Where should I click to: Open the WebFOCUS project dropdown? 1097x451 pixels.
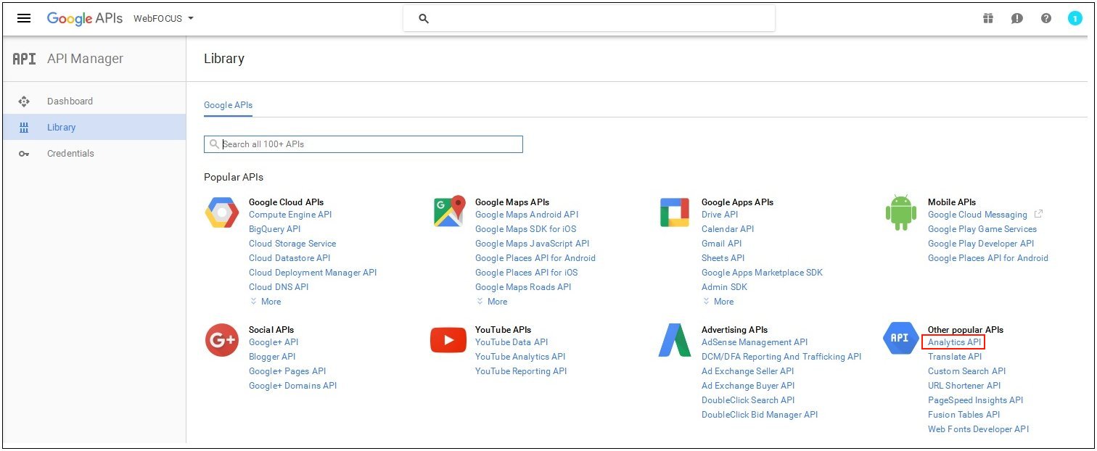pos(163,19)
